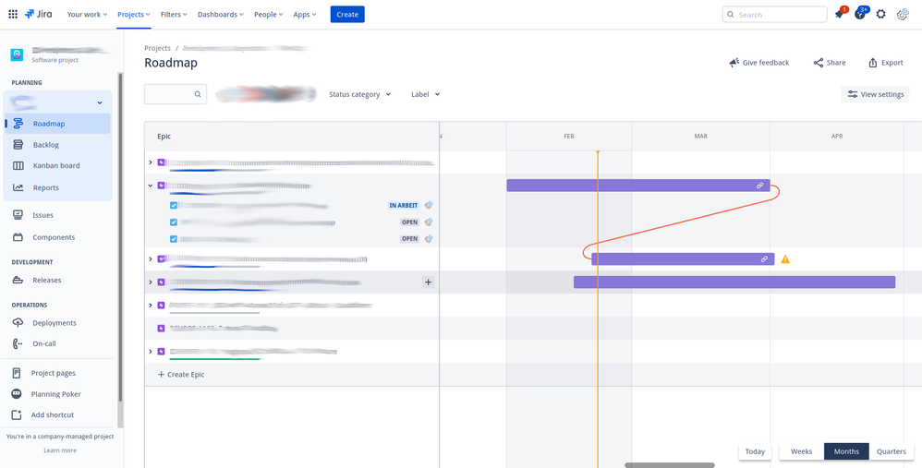This screenshot has width=922, height=468.
Task: Click the link icon on the first purple bar
Action: tap(759, 186)
